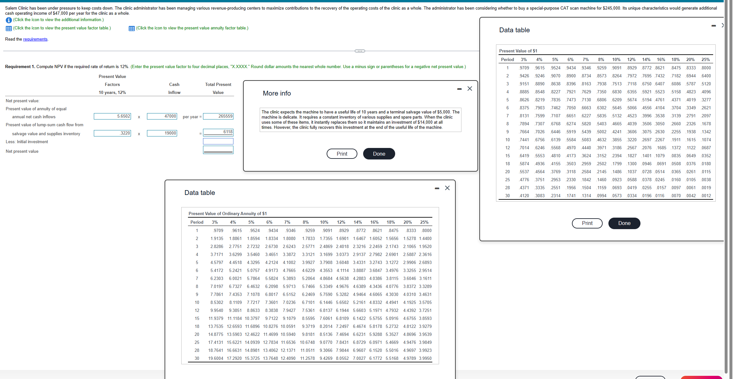Minimize the Present Value of $1 Data table panel
This screenshot has width=733, height=379.
pyautogui.click(x=713, y=26)
